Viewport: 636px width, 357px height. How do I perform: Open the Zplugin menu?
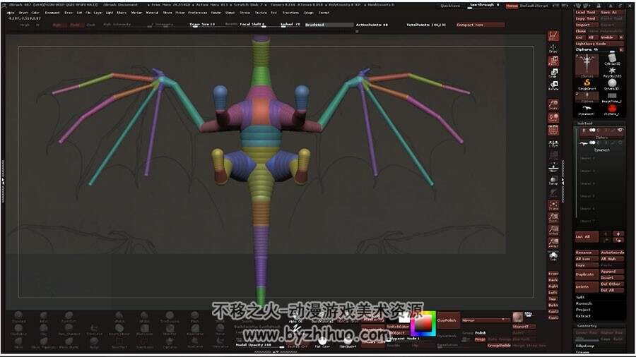coord(308,13)
